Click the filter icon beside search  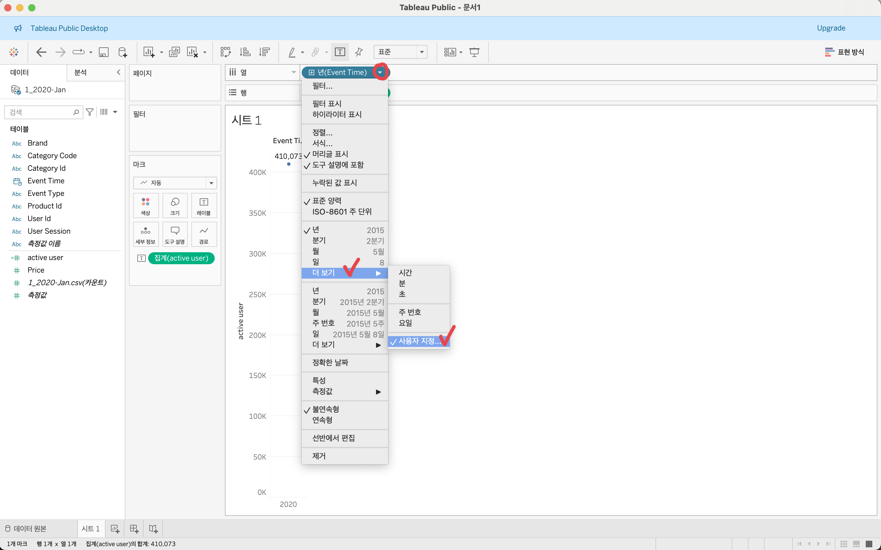(x=90, y=112)
